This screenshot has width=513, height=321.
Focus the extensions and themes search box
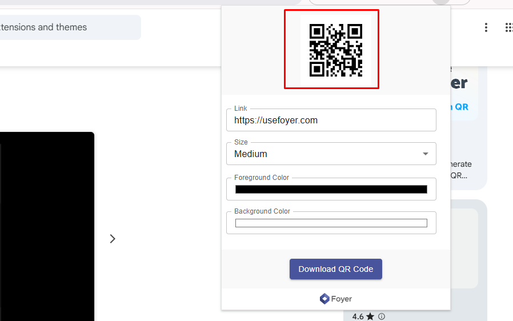tap(70, 27)
